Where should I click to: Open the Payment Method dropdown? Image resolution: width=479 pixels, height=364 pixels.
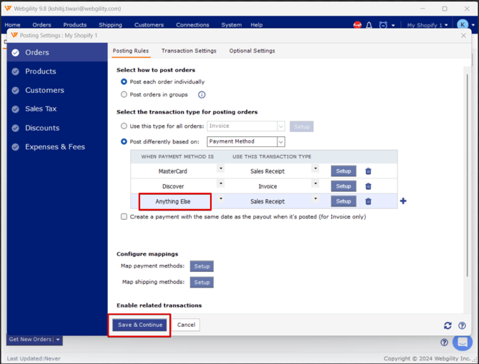246,141
